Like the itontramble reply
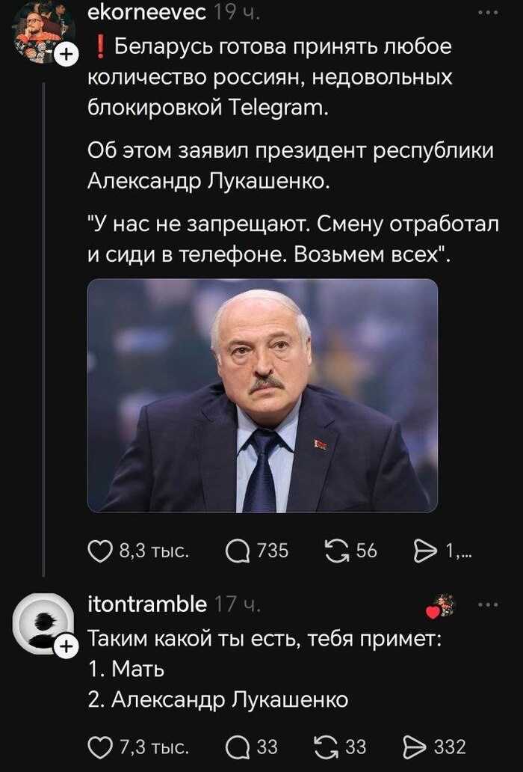This screenshot has height=772, width=523. click(100, 746)
